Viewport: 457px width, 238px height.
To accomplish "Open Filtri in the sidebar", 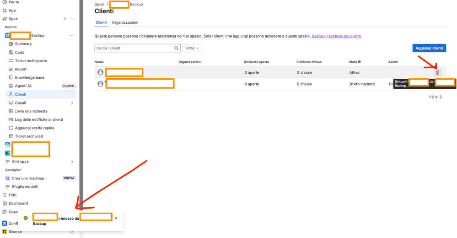I will coord(12,195).
